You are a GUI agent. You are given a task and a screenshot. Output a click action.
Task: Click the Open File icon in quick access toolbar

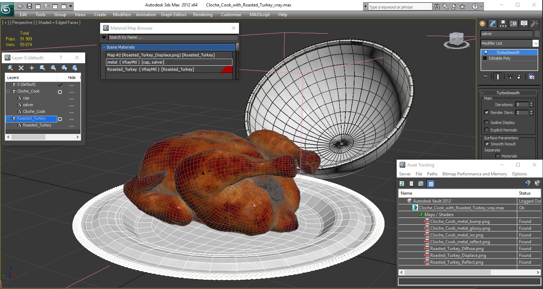(21, 6)
